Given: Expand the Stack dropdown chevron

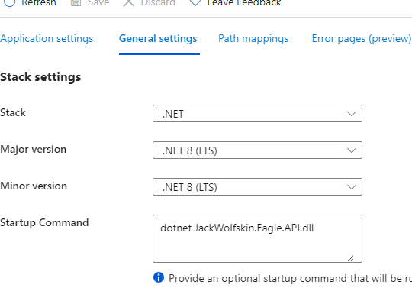Looking at the screenshot, I should pos(352,114).
